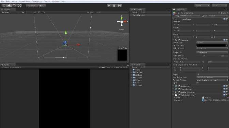The image size is (229, 128).
Task: Open GUILayer component help icon
Action: coord(224,86)
